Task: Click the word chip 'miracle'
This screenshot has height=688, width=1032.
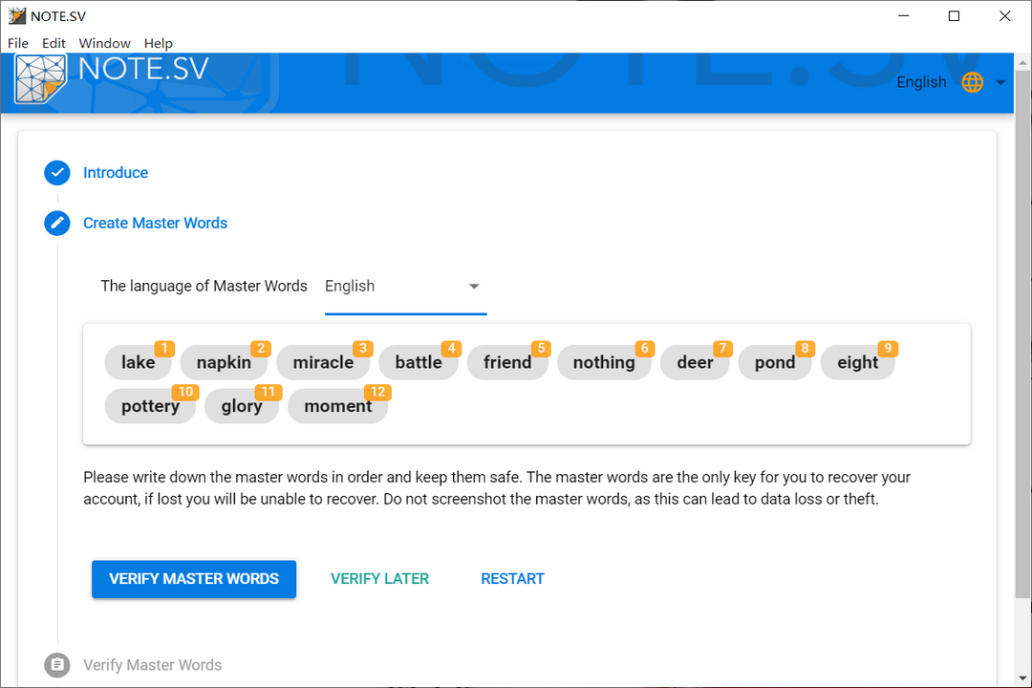Action: click(x=323, y=362)
